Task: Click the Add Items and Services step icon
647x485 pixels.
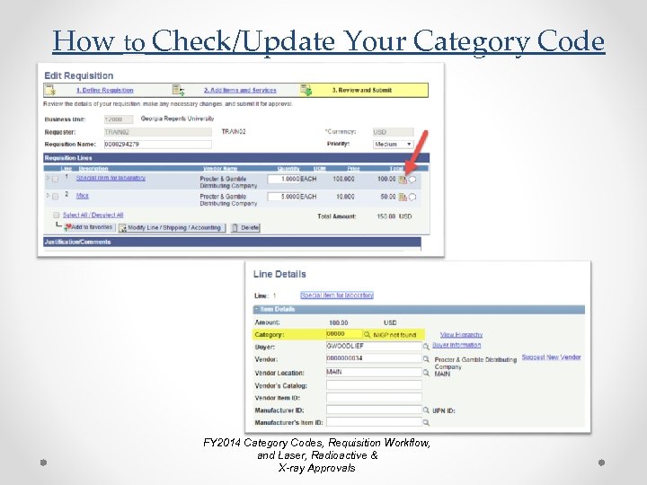Action: 178,90
